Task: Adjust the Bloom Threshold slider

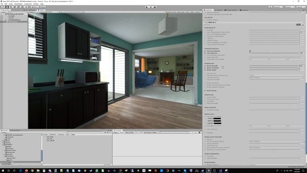Action: click(274, 68)
